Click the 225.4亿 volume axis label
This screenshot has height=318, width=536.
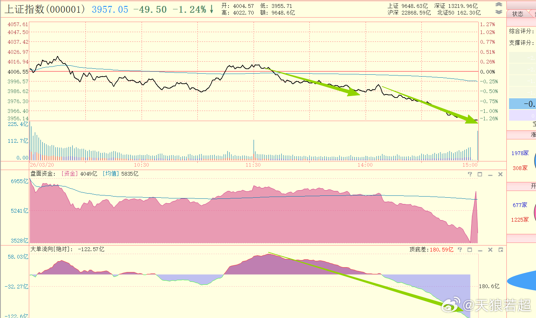(18, 124)
